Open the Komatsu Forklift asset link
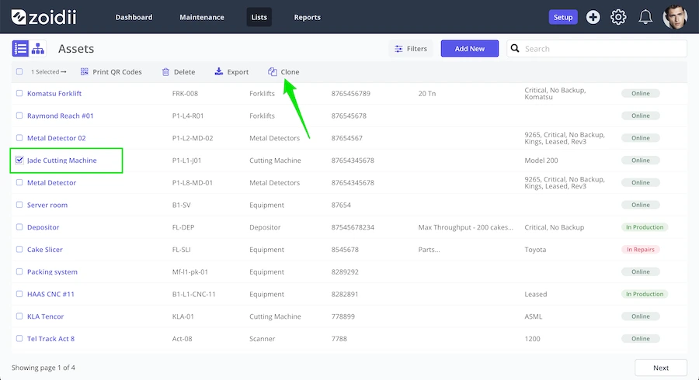This screenshot has height=380, width=699. pyautogui.click(x=54, y=93)
